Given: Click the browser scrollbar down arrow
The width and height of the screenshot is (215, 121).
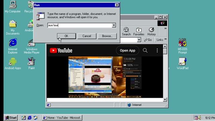Looking at the screenshot, I should (x=165, y=99).
